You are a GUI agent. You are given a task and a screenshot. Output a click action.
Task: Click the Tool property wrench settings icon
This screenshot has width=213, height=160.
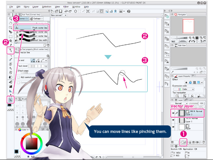(x=48, y=56)
